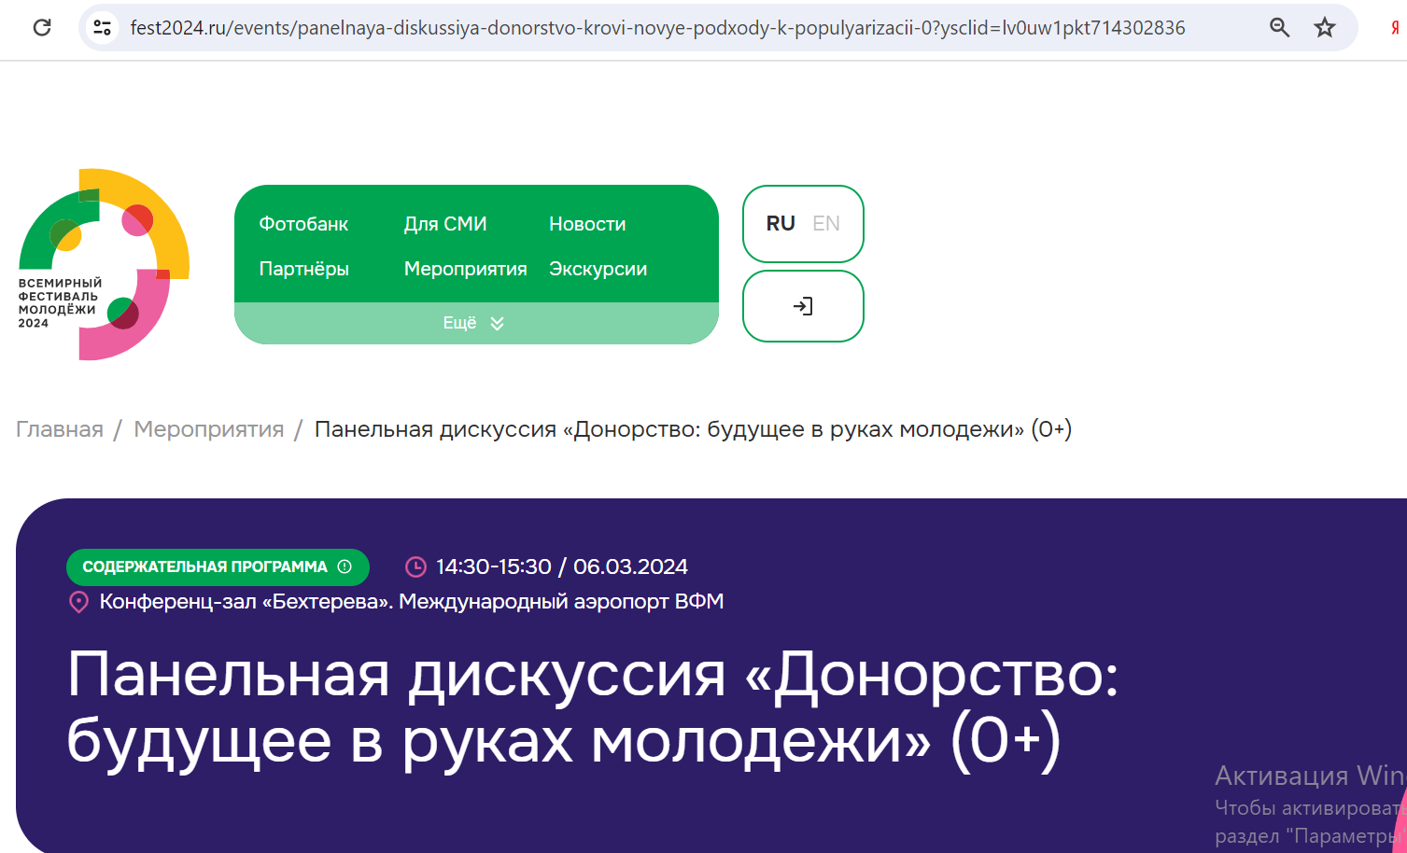Click the pink location pin icon
Screen dimensions: 1407x853
(79, 602)
